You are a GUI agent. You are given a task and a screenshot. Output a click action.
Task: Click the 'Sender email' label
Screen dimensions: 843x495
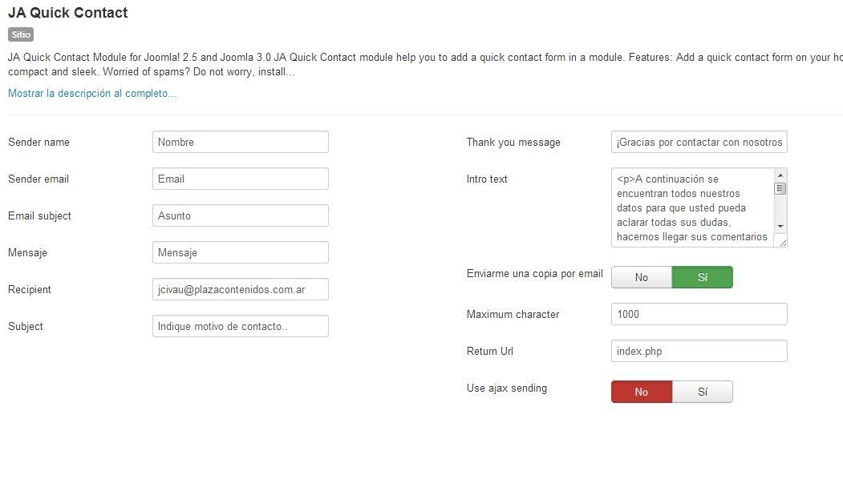(39, 179)
